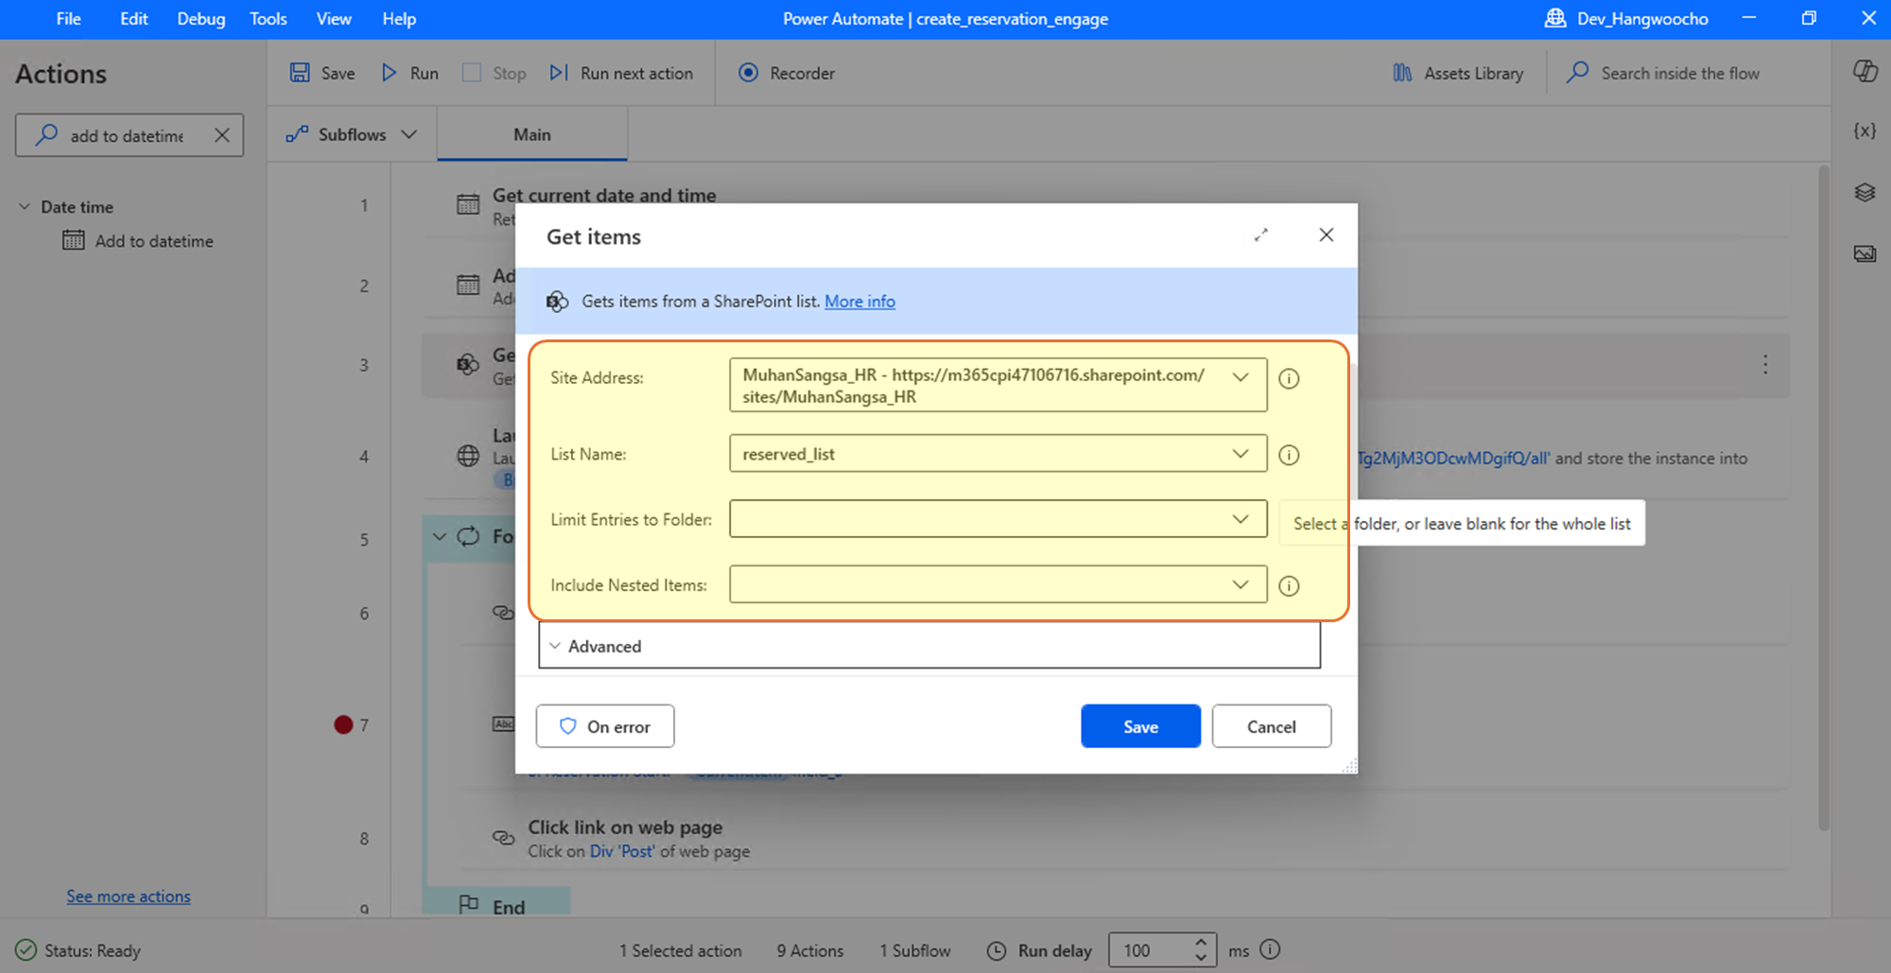The height and width of the screenshot is (973, 1891).
Task: Open the Tools menu
Action: (268, 19)
